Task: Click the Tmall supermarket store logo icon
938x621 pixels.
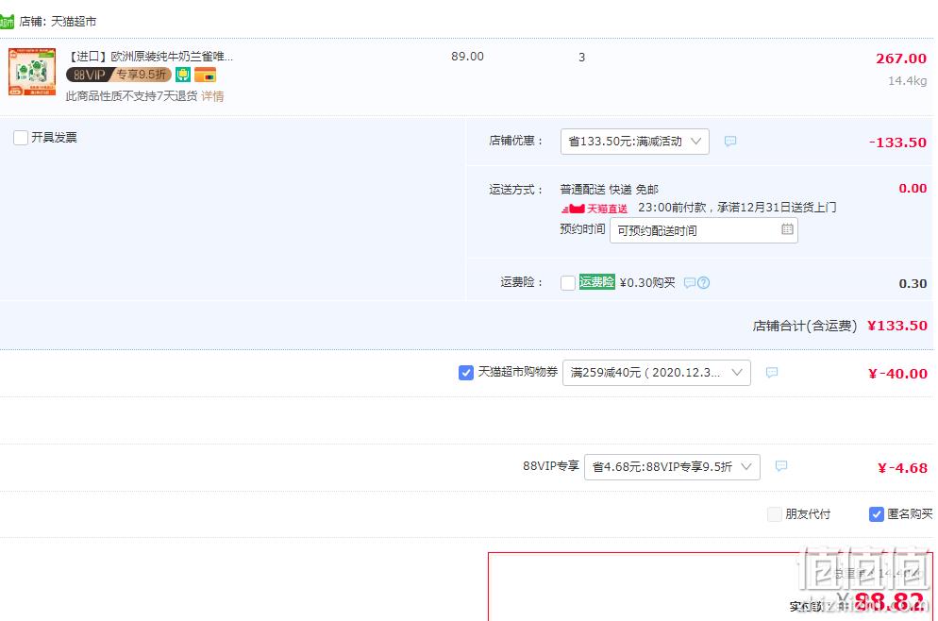Action: click(7, 22)
